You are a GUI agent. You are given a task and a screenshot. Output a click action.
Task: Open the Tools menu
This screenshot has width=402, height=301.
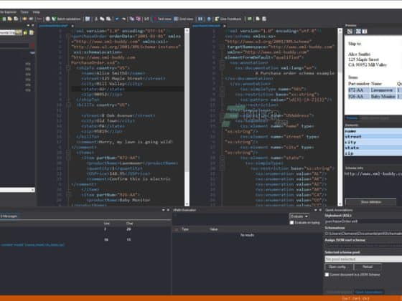(24, 12)
